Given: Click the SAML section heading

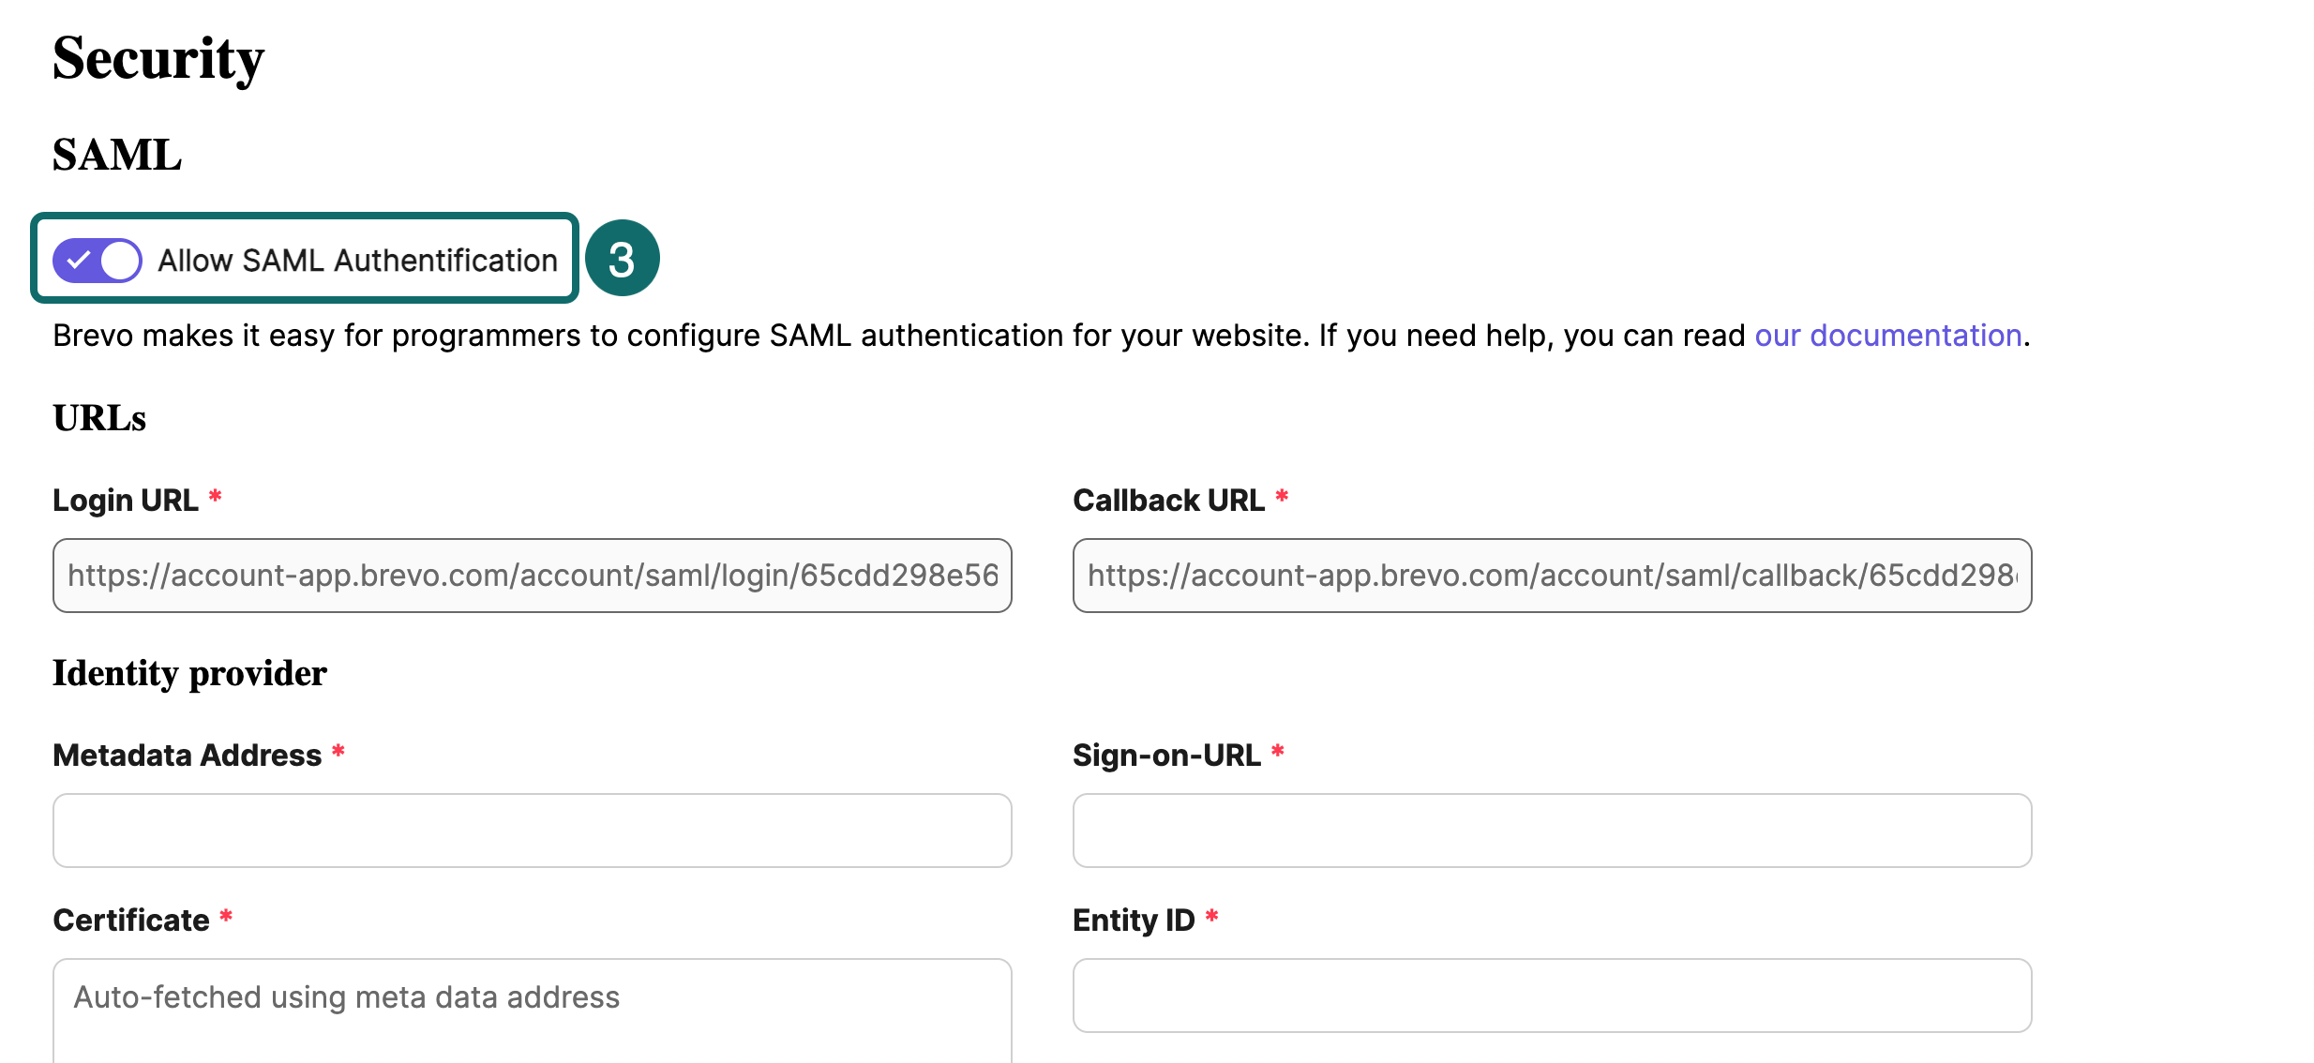Looking at the screenshot, I should [116, 155].
